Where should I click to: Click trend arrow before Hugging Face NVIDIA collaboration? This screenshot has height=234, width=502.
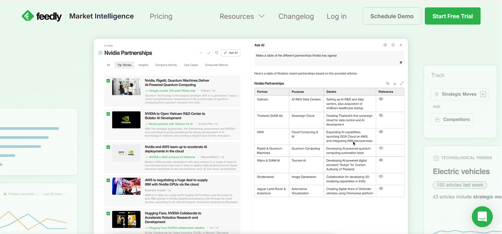[147, 228]
